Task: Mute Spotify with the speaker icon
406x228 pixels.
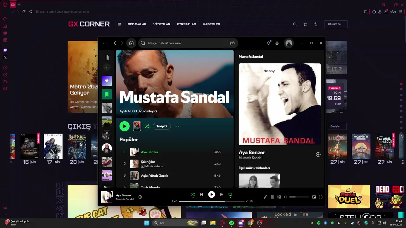Action: [285, 197]
